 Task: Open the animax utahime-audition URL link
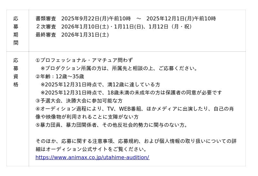tap(92, 157)
